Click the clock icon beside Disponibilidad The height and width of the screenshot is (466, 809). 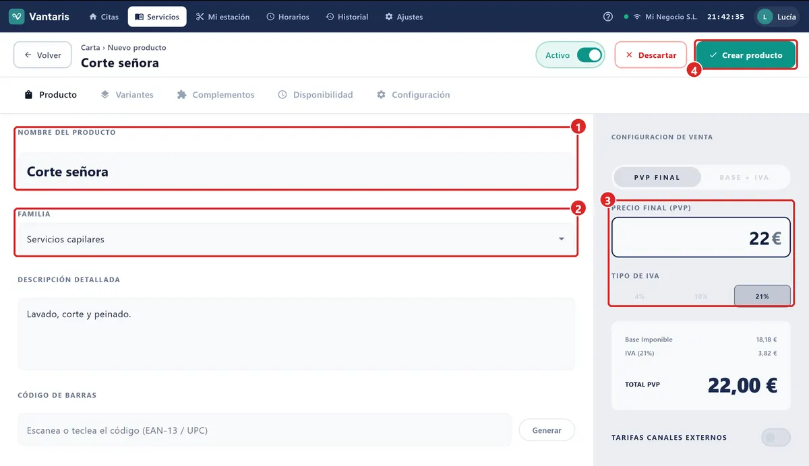(282, 95)
